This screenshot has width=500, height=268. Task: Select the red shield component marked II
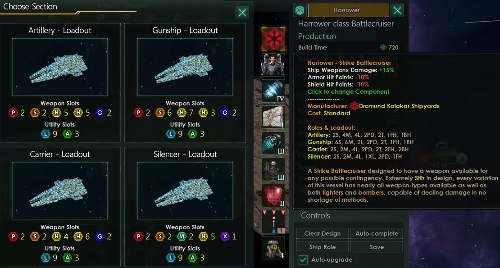(x=273, y=195)
